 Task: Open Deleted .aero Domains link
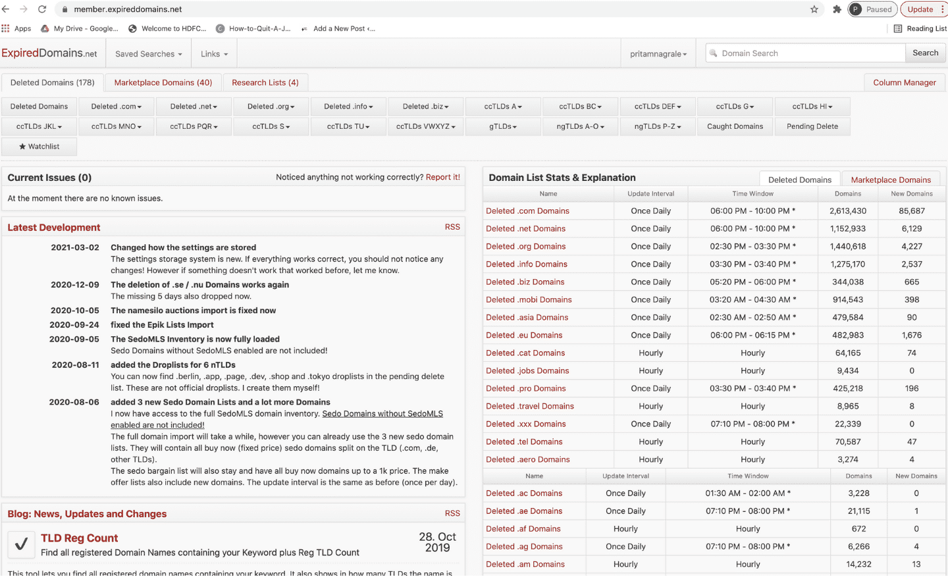(528, 460)
